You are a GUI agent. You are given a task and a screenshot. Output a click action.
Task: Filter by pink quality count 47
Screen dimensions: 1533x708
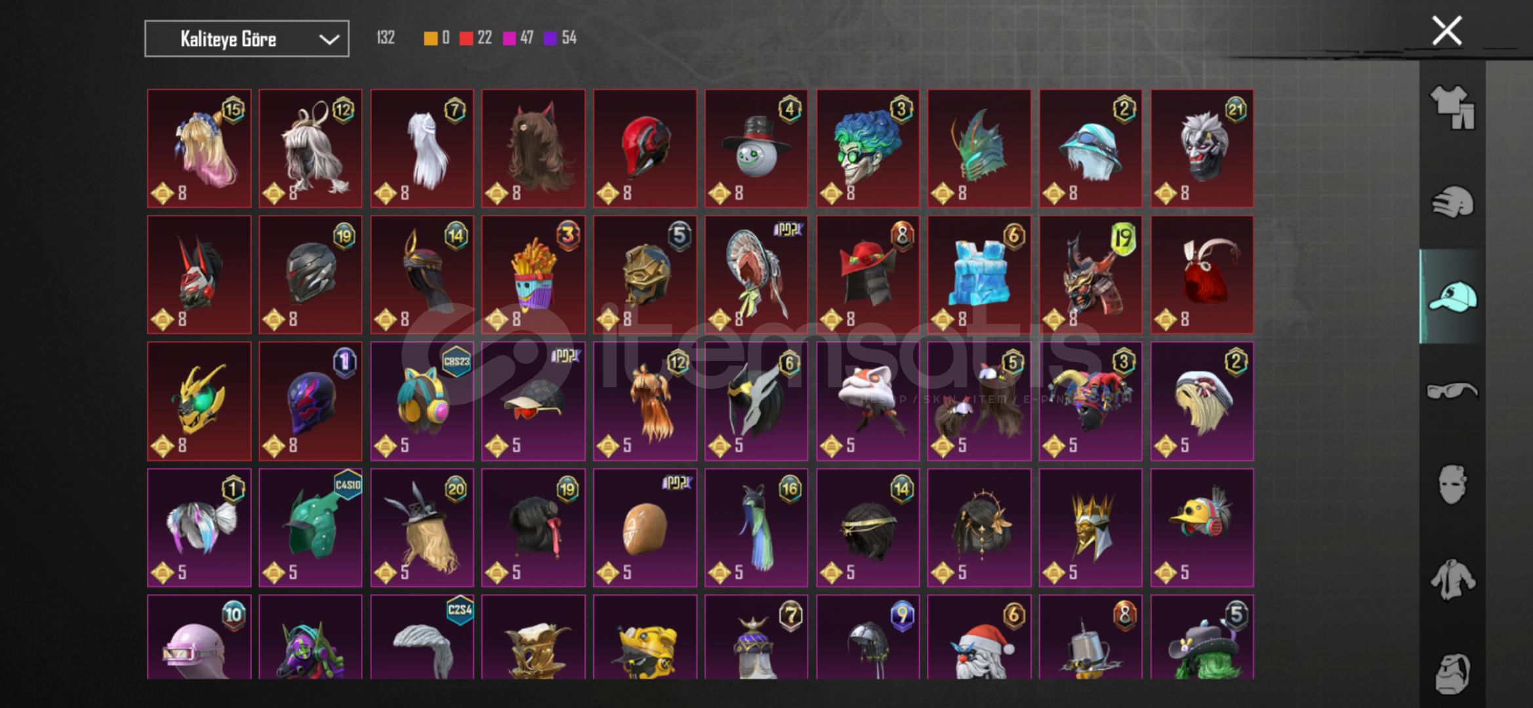[518, 38]
